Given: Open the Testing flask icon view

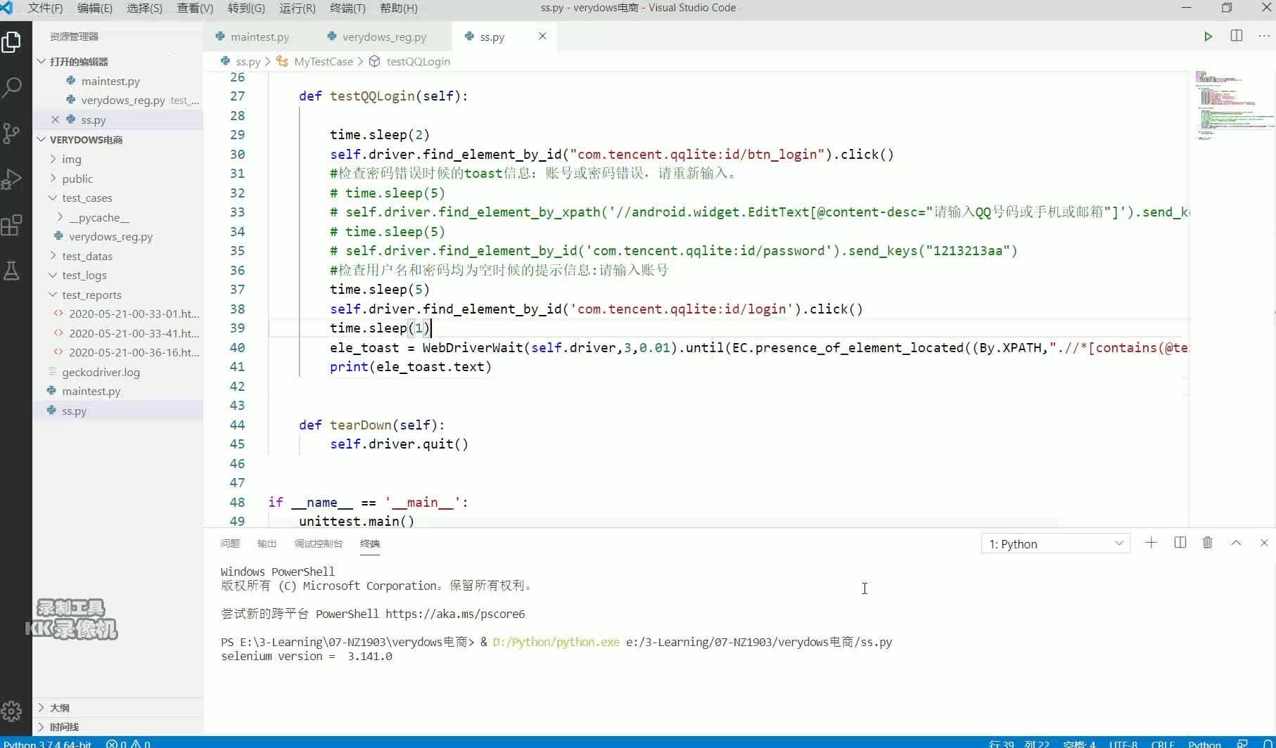Looking at the screenshot, I should 12,271.
